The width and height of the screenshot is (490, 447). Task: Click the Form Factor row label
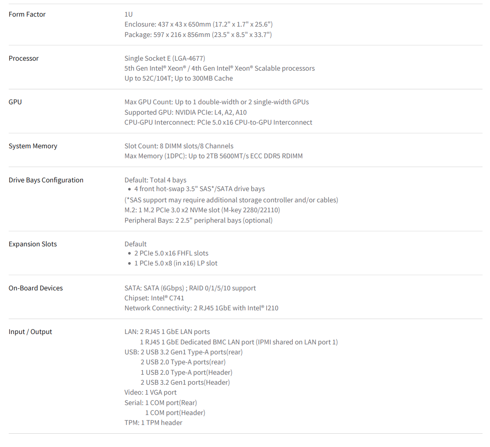tap(27, 15)
